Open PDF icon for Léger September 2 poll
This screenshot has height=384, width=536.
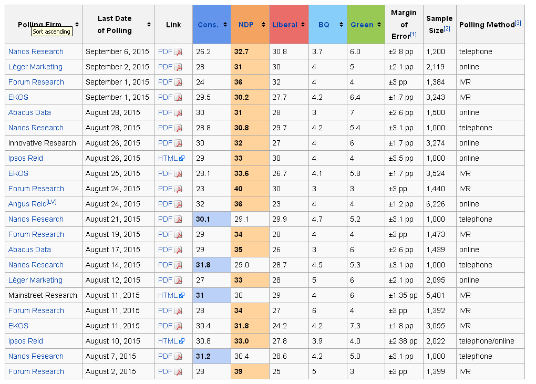point(179,67)
